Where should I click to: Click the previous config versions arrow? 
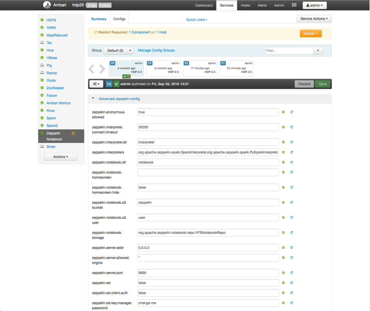pos(91,68)
